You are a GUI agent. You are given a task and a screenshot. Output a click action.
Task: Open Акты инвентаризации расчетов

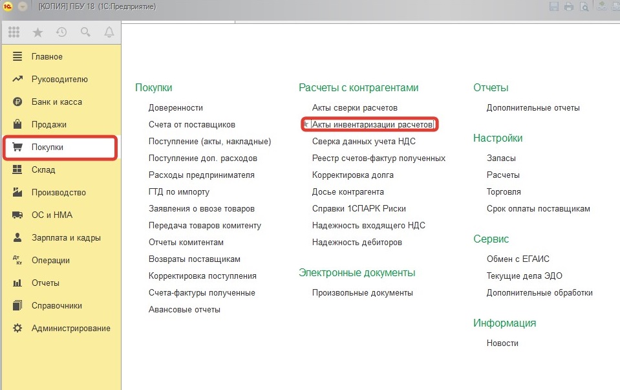(x=372, y=124)
